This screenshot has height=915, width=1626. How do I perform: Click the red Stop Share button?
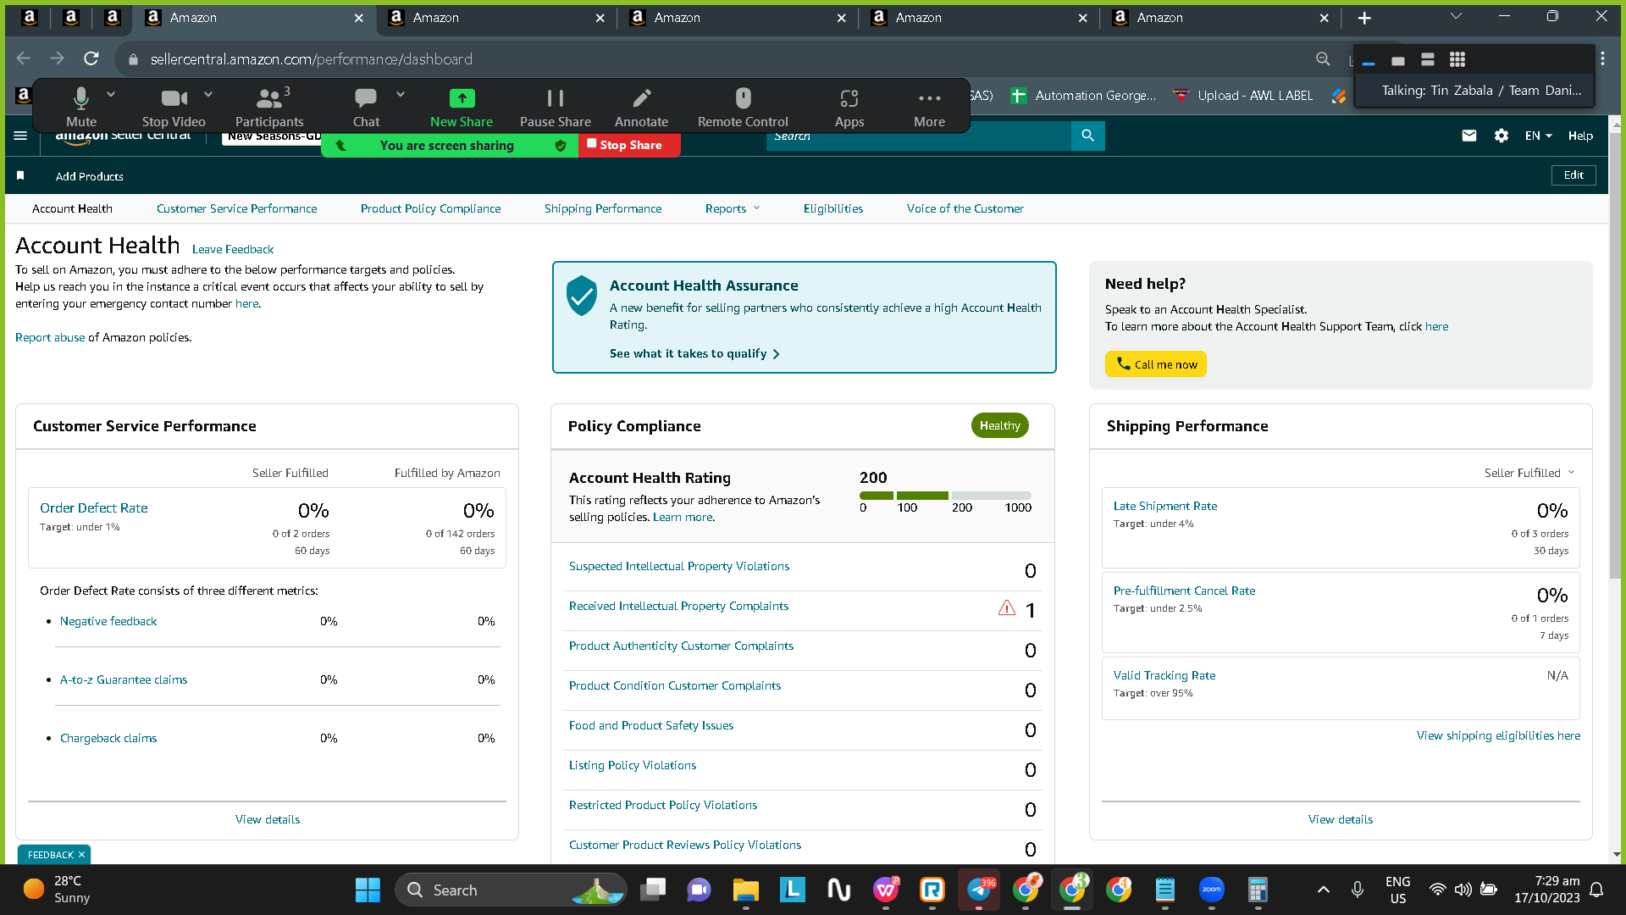click(629, 145)
